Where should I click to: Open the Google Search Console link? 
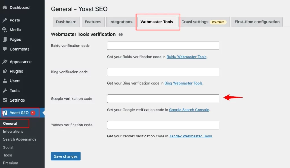(189, 110)
